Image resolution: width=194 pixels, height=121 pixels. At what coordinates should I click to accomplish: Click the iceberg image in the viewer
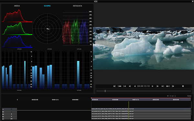coord(143,48)
